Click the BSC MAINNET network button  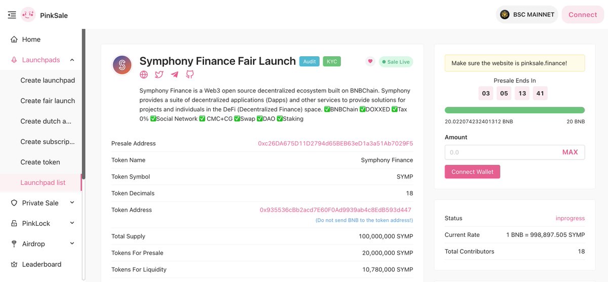[526, 15]
